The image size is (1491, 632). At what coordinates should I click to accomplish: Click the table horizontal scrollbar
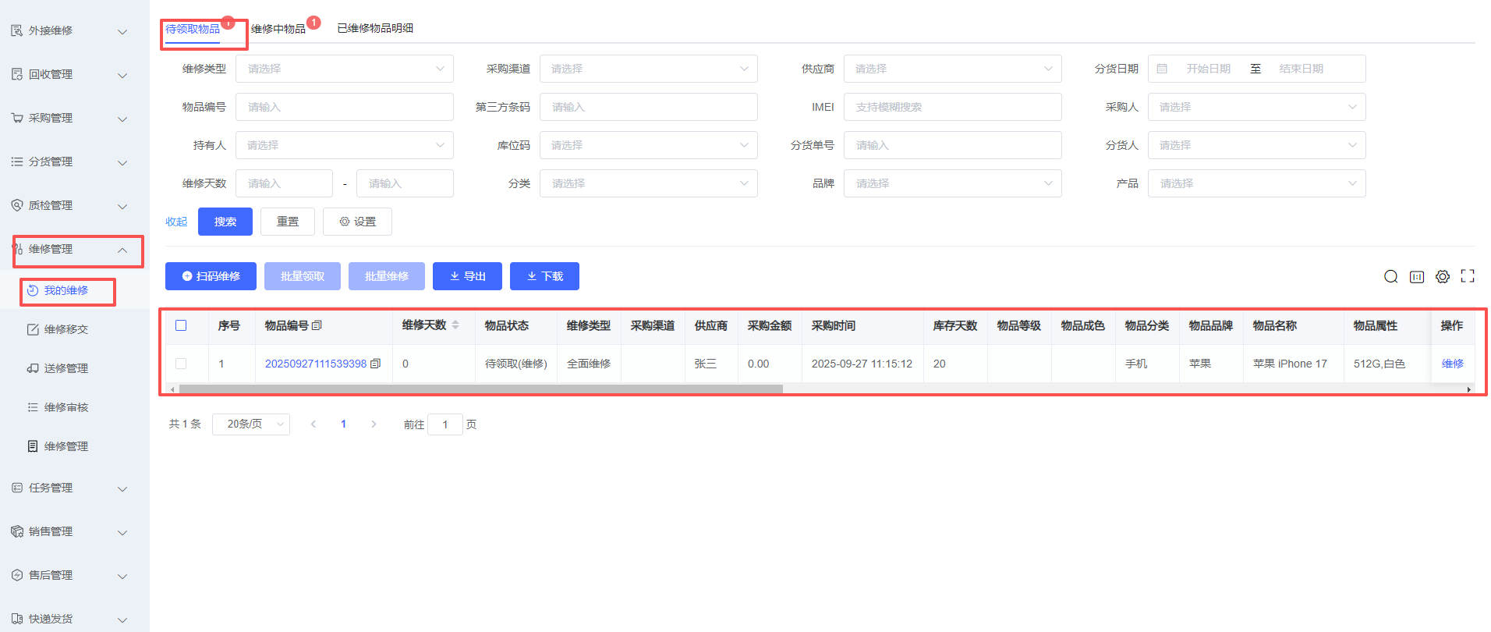(x=480, y=389)
